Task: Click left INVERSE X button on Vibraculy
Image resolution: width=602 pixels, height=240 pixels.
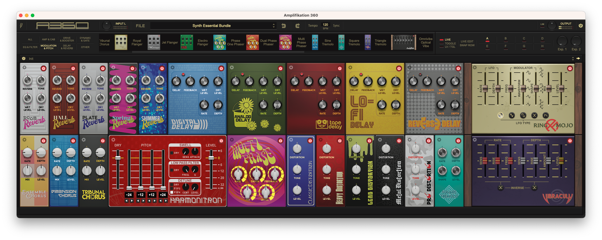Action: pos(500,188)
